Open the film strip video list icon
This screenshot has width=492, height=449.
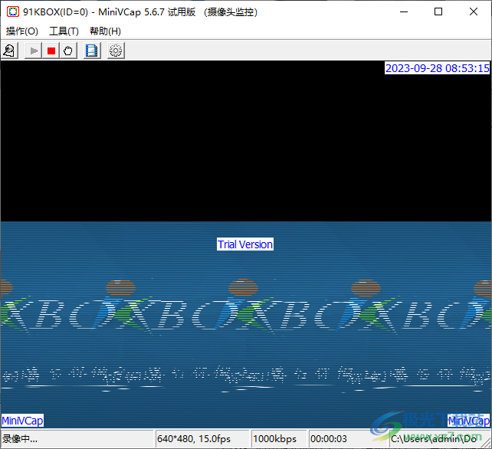[x=92, y=51]
